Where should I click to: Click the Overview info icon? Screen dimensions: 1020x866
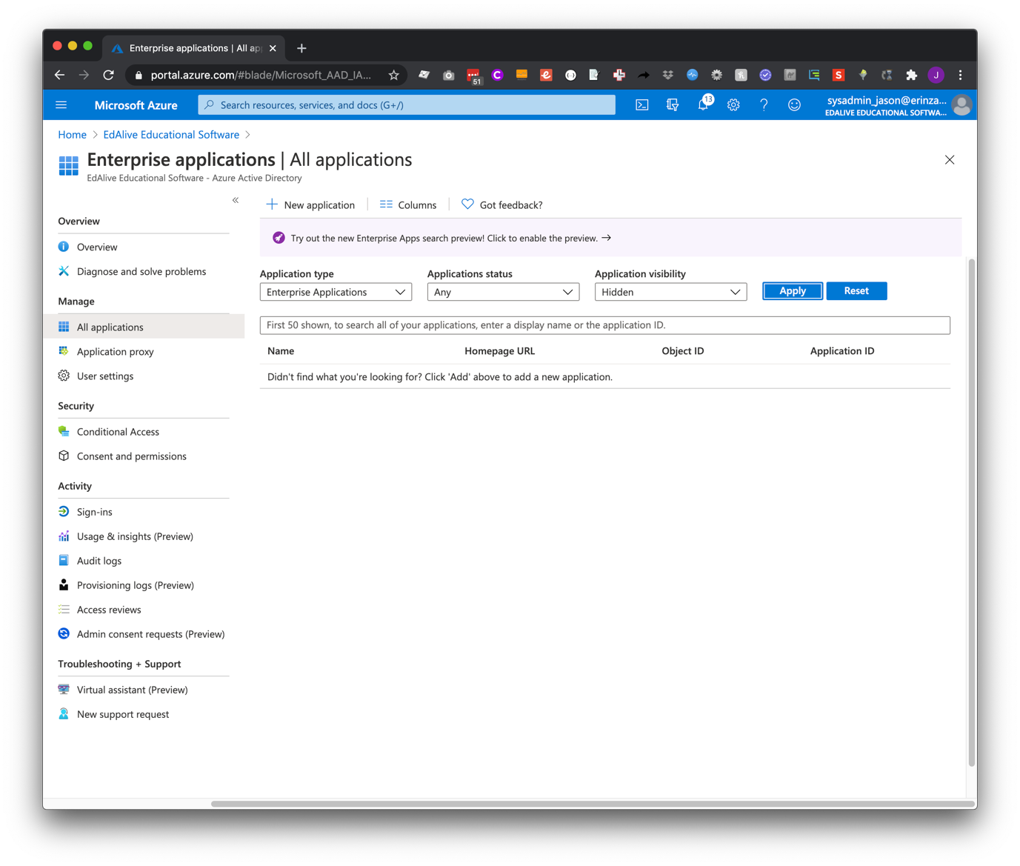pos(64,247)
